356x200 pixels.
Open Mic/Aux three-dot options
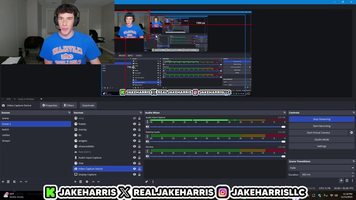[147, 151]
